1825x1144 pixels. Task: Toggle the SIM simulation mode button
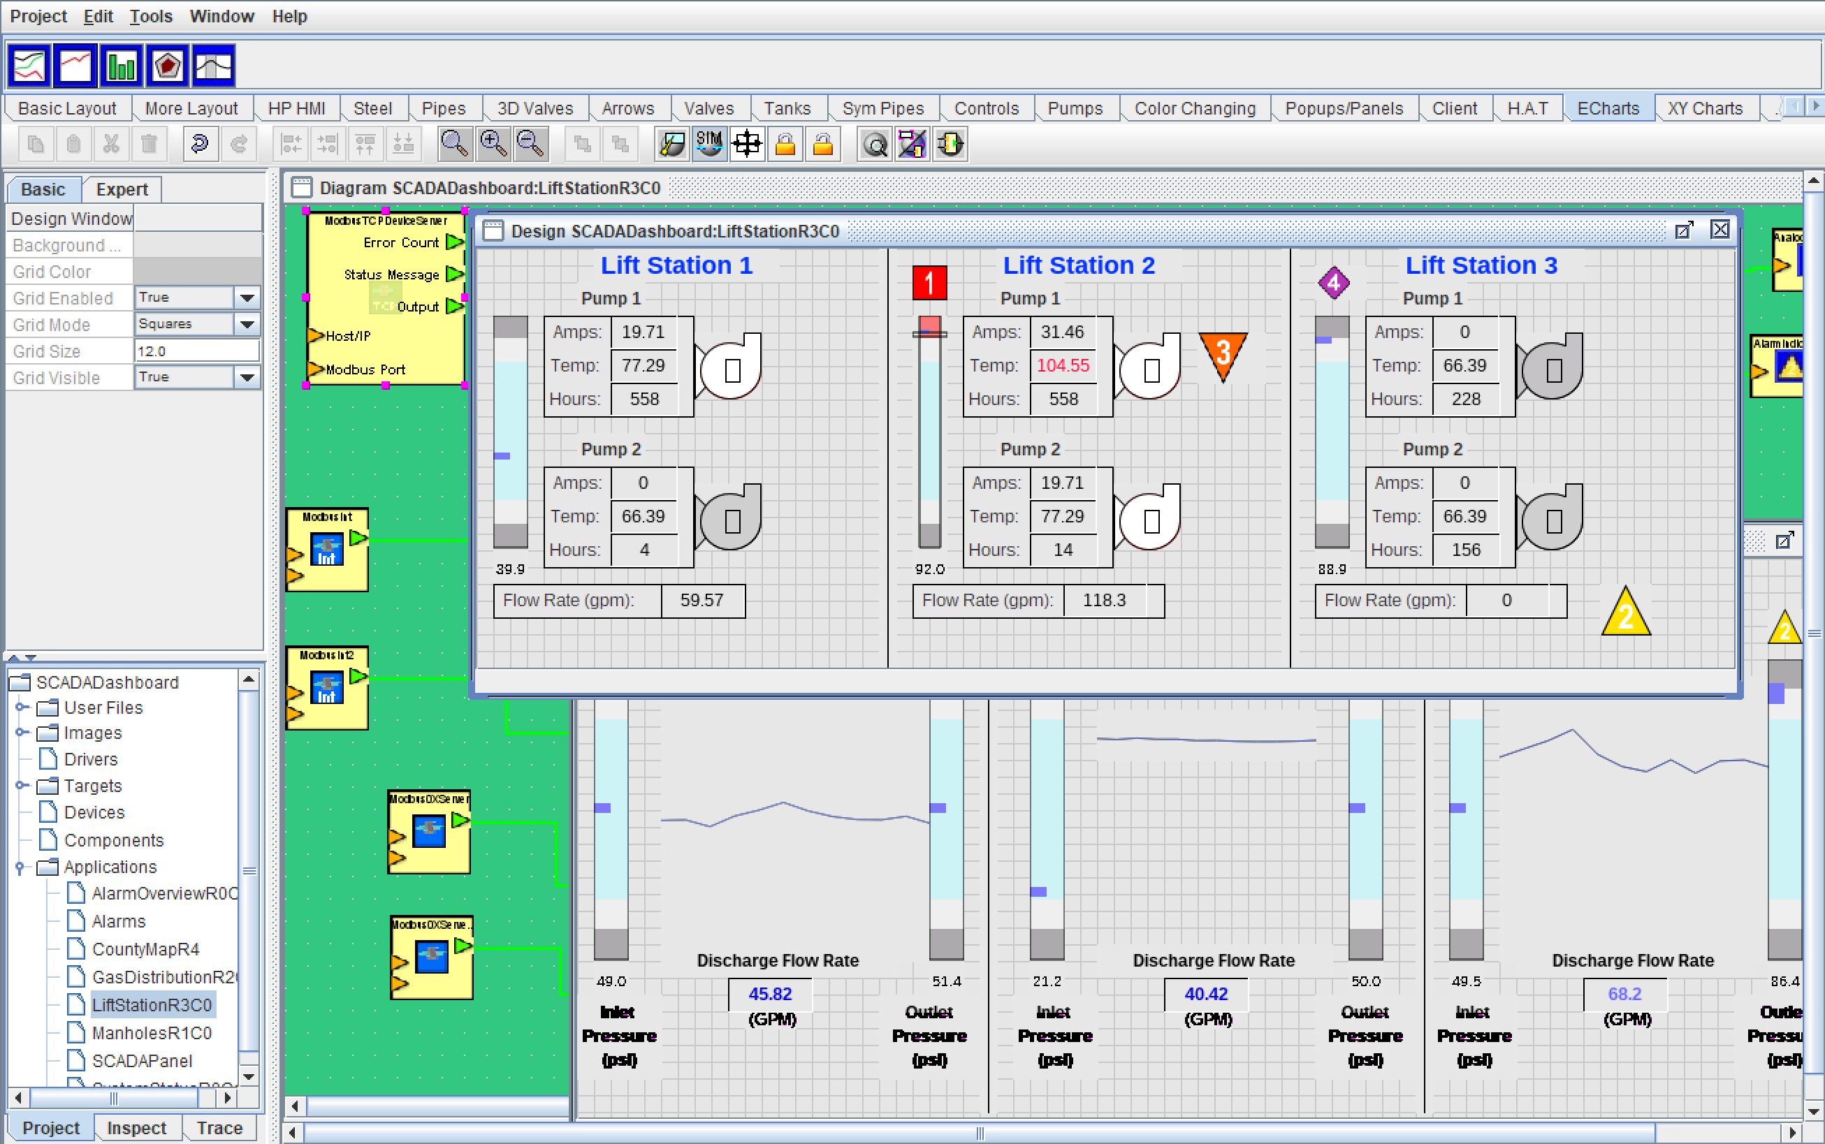[709, 144]
